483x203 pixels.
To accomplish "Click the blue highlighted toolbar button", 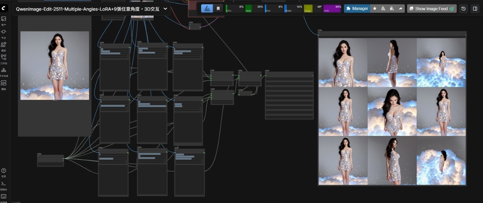I will pyautogui.click(x=207, y=9).
